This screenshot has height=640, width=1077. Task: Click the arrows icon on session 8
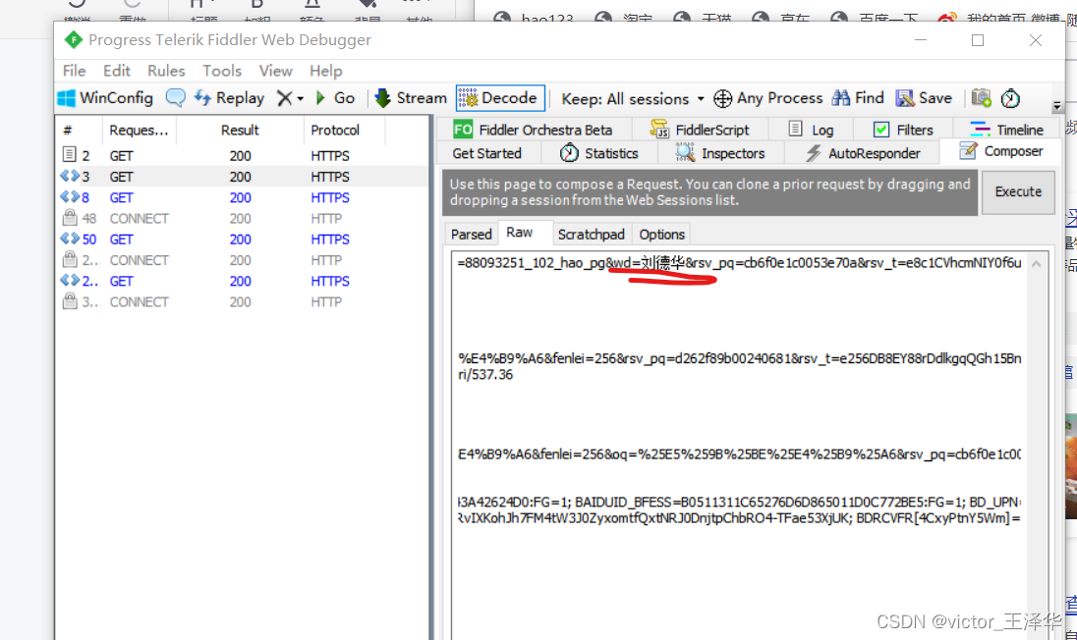[x=70, y=197]
